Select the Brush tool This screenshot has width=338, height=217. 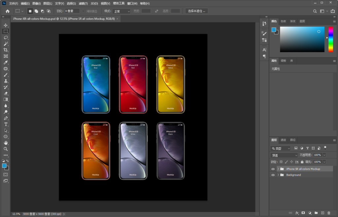6,75
